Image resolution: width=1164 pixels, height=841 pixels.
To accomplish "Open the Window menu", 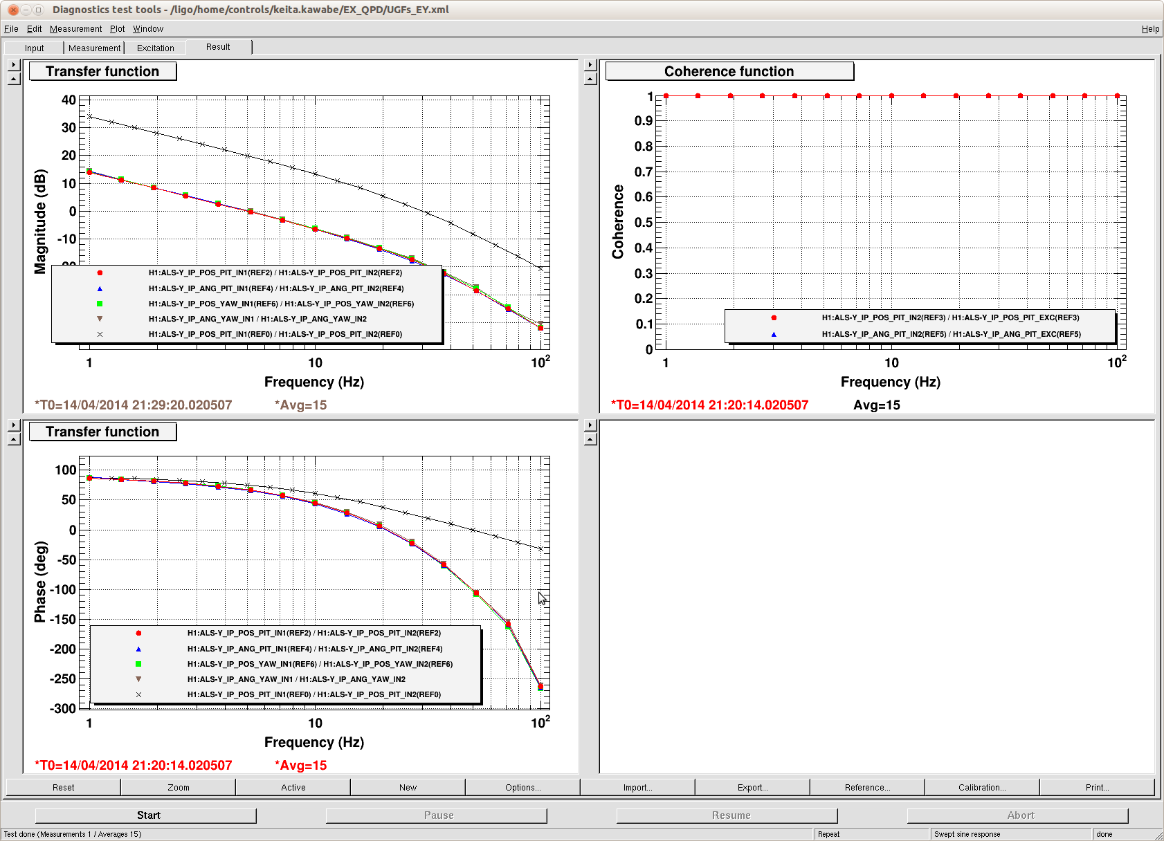I will pyautogui.click(x=148, y=29).
